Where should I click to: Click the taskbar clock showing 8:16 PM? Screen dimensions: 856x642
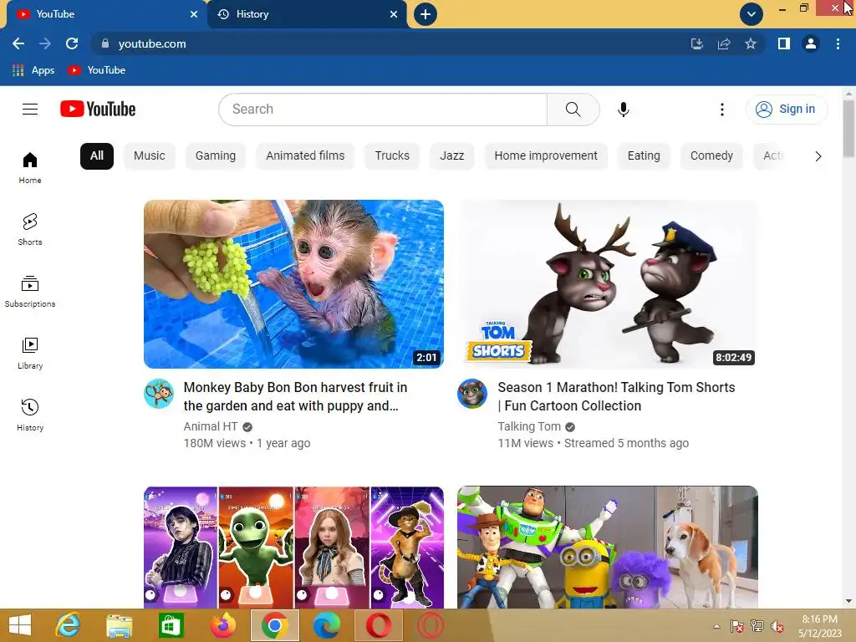pos(819,626)
